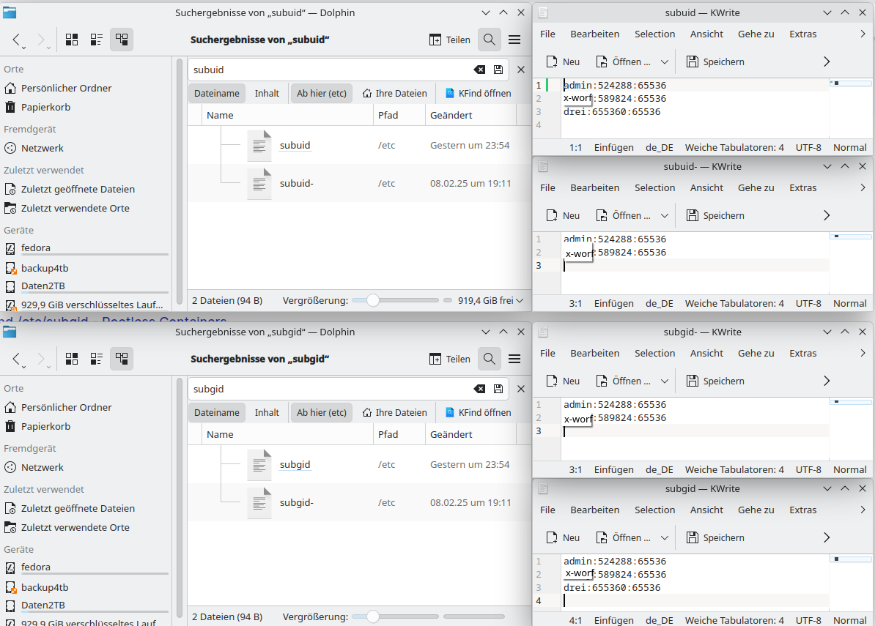Toggle search button in subgid Dolphin toolbar
This screenshot has height=626, width=875.
[490, 359]
